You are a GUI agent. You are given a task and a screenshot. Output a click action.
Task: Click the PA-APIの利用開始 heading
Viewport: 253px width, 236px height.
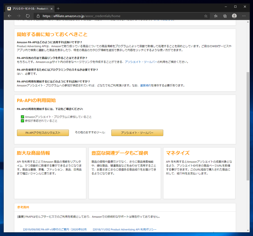(36, 101)
